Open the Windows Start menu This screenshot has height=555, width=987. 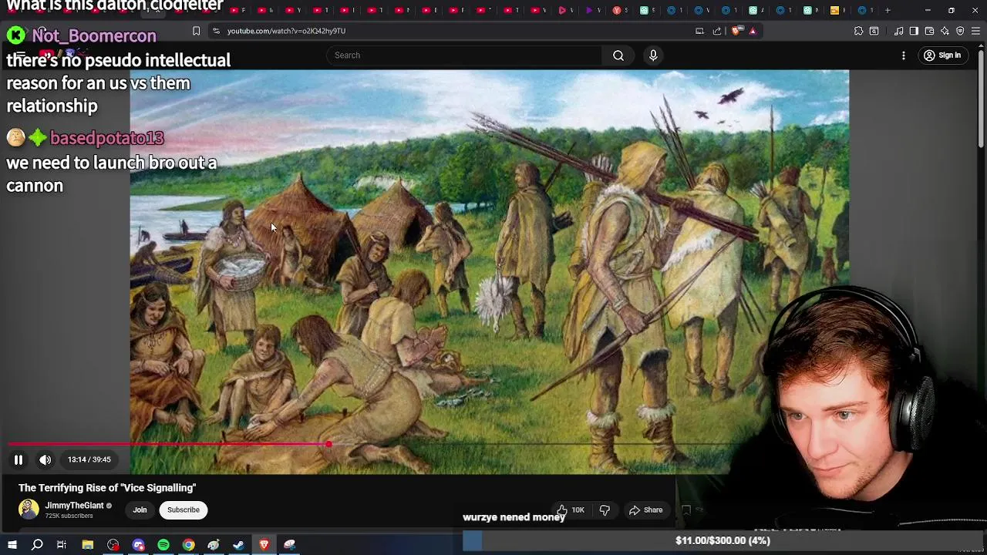pyautogui.click(x=12, y=545)
